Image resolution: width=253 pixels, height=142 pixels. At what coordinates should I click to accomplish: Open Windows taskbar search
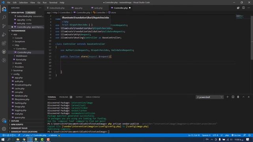9,139
